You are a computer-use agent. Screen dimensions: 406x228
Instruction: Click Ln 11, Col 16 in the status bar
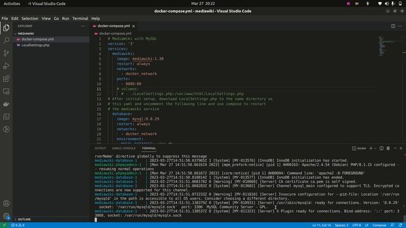(322, 225)
